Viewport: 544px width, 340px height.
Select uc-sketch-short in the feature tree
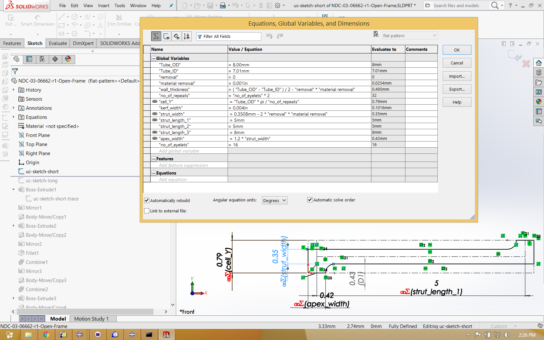pos(42,172)
